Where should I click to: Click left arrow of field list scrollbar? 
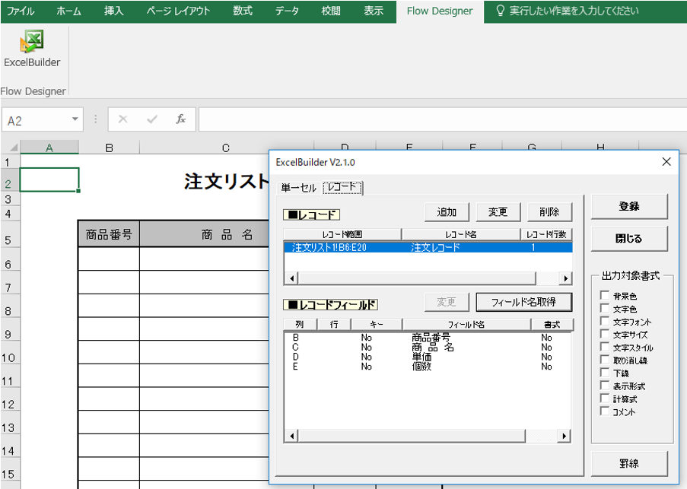click(292, 436)
